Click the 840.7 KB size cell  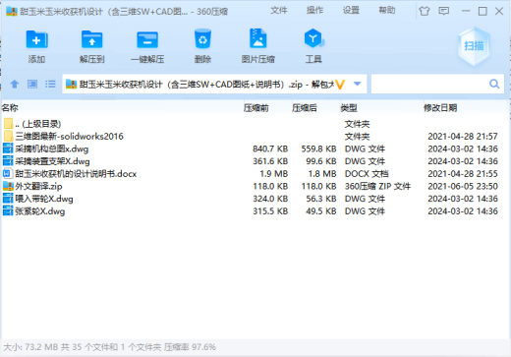270,149
